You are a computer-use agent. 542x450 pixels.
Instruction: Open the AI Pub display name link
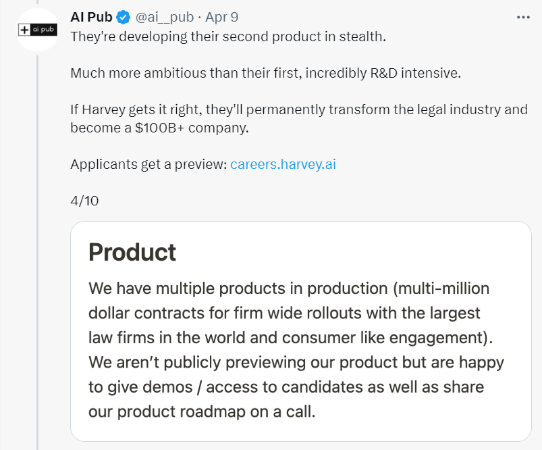click(91, 17)
